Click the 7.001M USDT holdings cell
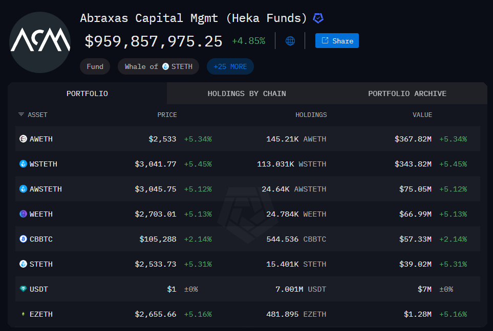This screenshot has height=331, width=493. tap(301, 289)
